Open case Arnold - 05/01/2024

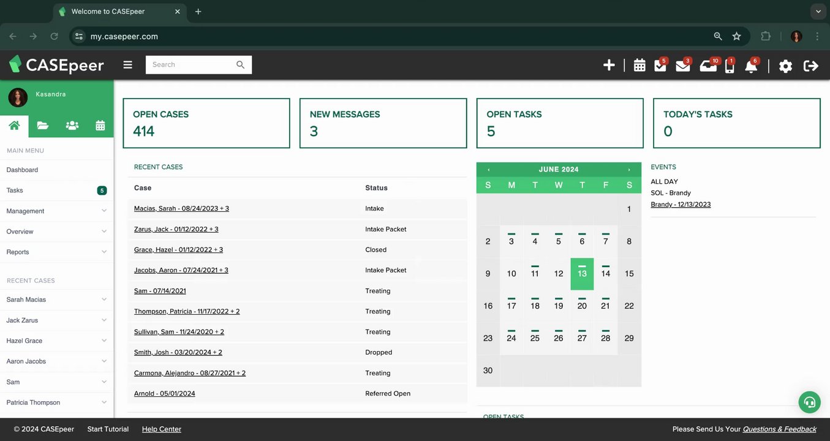[x=165, y=394]
